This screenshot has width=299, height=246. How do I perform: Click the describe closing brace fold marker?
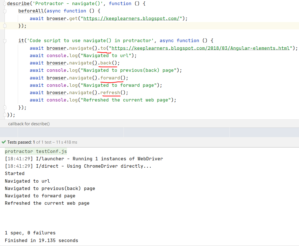click(x=5, y=115)
